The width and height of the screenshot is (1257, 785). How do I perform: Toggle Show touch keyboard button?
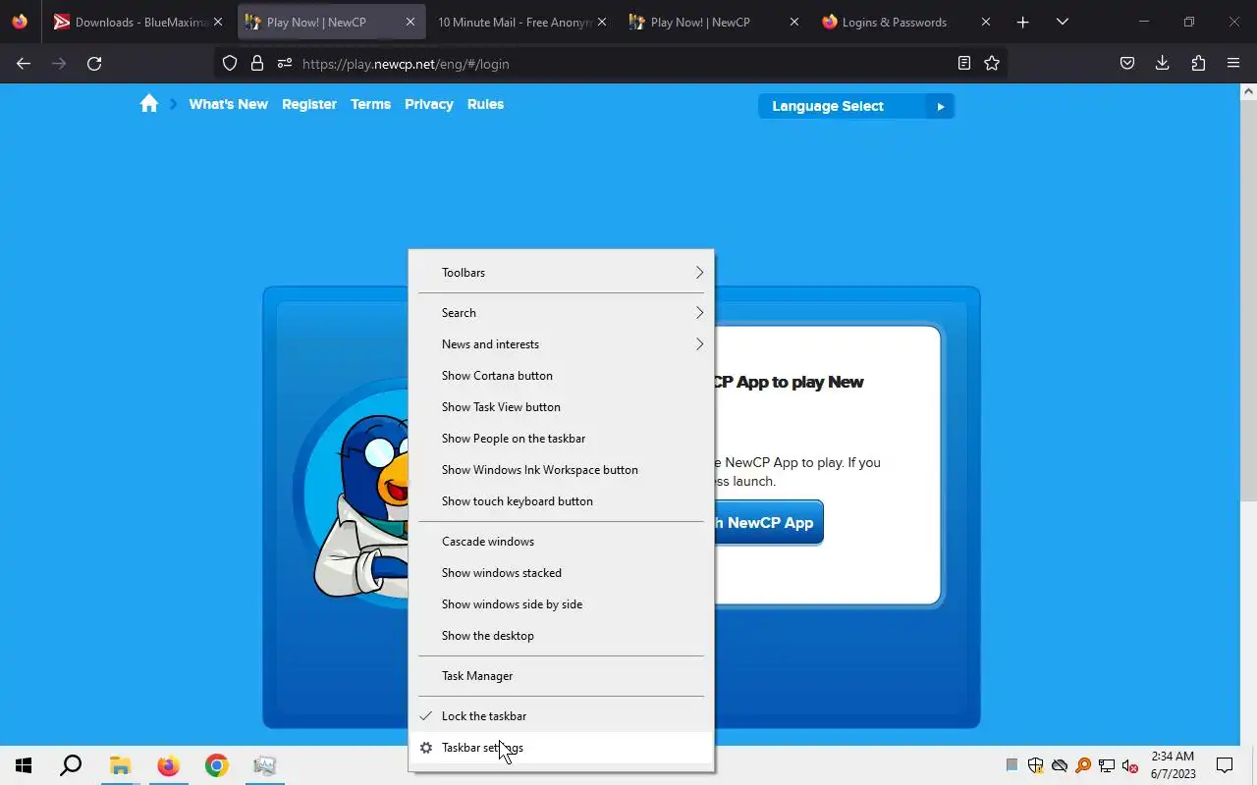coord(562,501)
